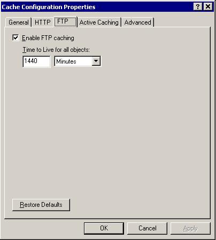Screen dimensions: 216x240
Task: Click the question mark help button
Action: coord(197,7)
